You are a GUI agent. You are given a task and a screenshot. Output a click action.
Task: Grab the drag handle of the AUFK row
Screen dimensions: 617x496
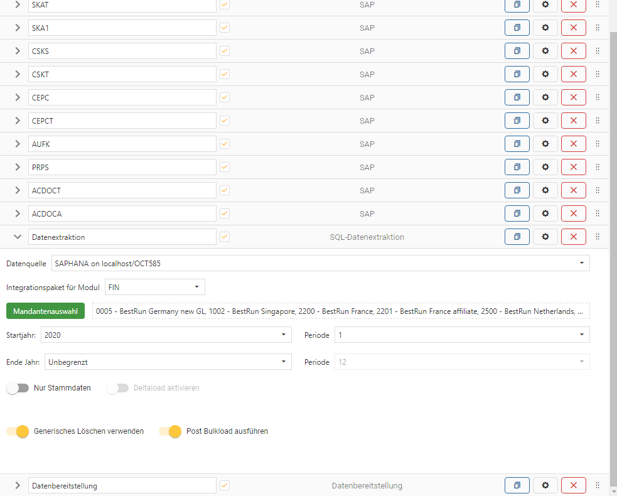point(598,144)
